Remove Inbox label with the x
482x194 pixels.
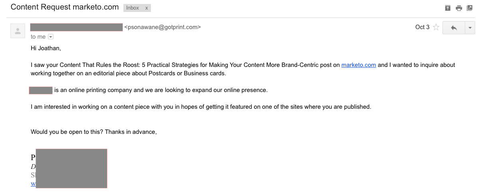click(x=147, y=8)
